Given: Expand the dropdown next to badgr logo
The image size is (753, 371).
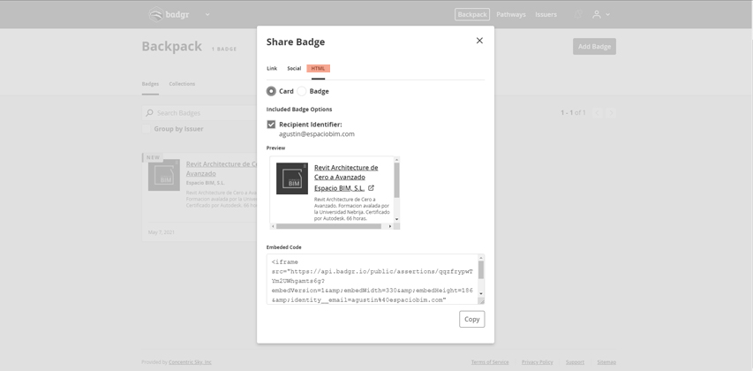Looking at the screenshot, I should (207, 14).
